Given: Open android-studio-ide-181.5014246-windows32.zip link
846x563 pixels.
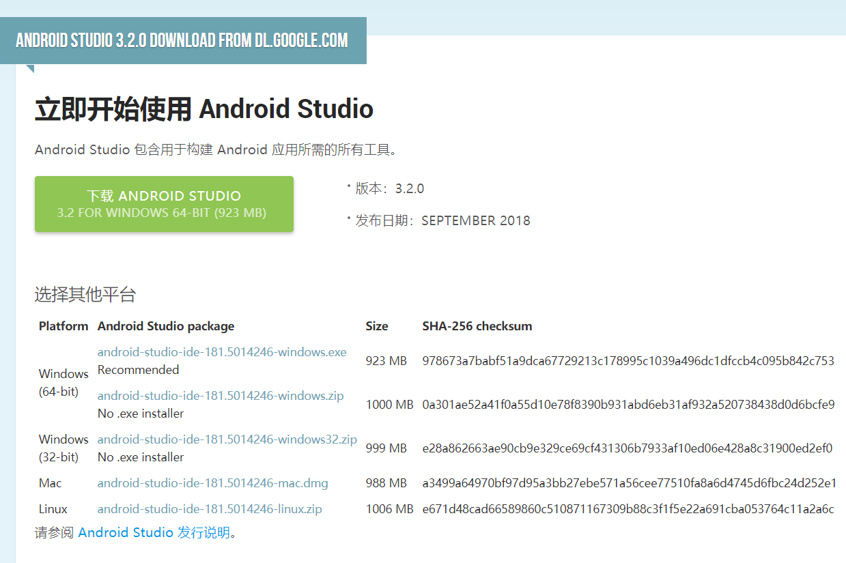Looking at the screenshot, I should coord(227,439).
